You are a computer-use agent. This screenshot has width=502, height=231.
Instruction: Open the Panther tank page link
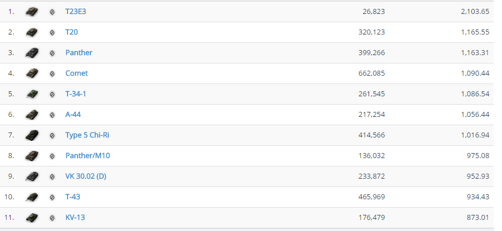click(79, 53)
